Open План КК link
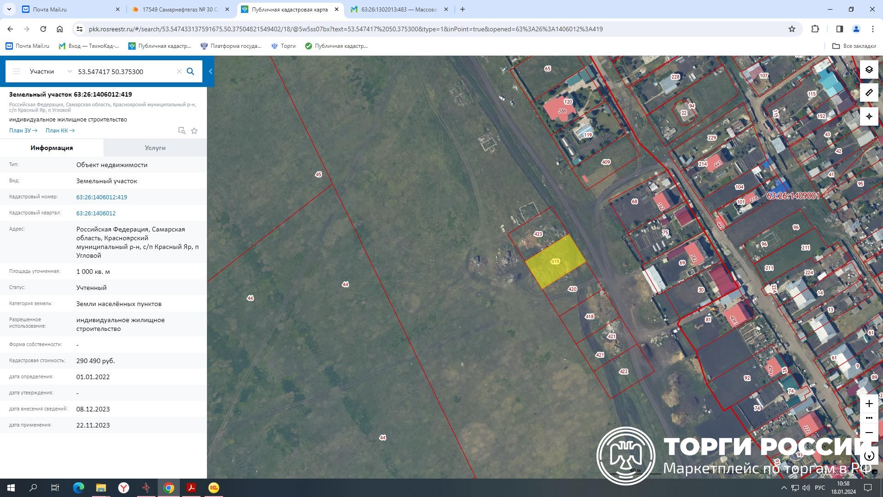This screenshot has width=883, height=497. click(x=60, y=131)
